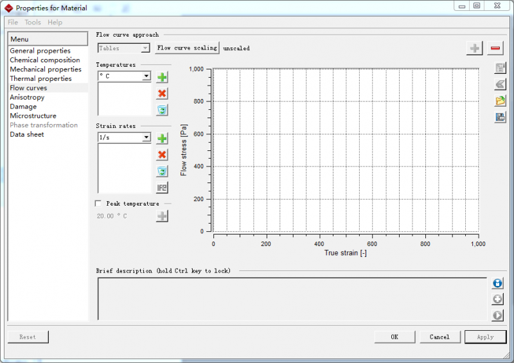This screenshot has height=363, width=514.
Task: Select Damage in Menu list
Action: 23,107
